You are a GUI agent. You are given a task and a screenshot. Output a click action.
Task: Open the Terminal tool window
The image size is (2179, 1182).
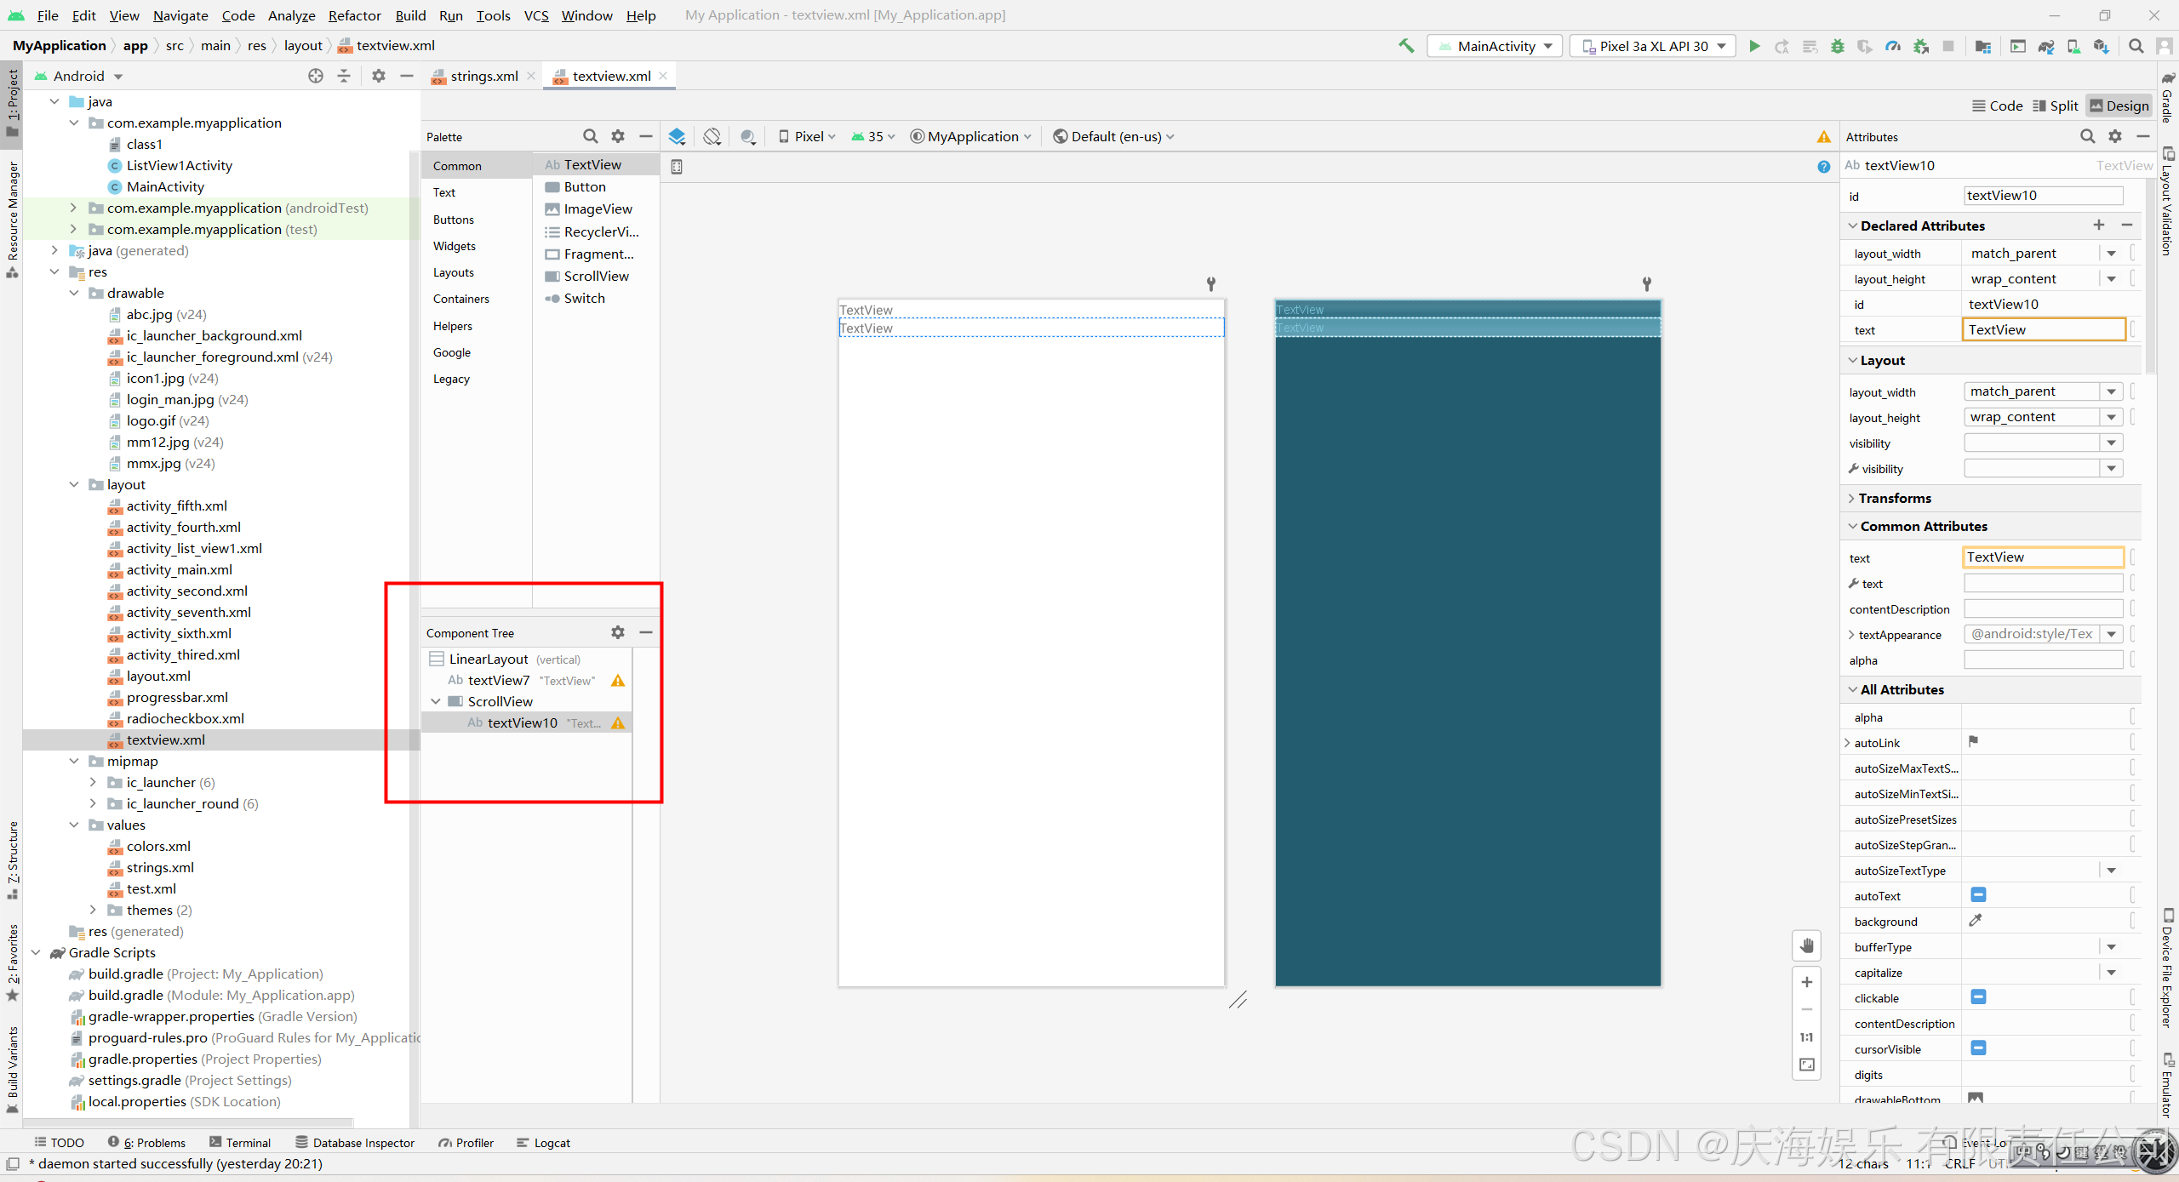(239, 1143)
